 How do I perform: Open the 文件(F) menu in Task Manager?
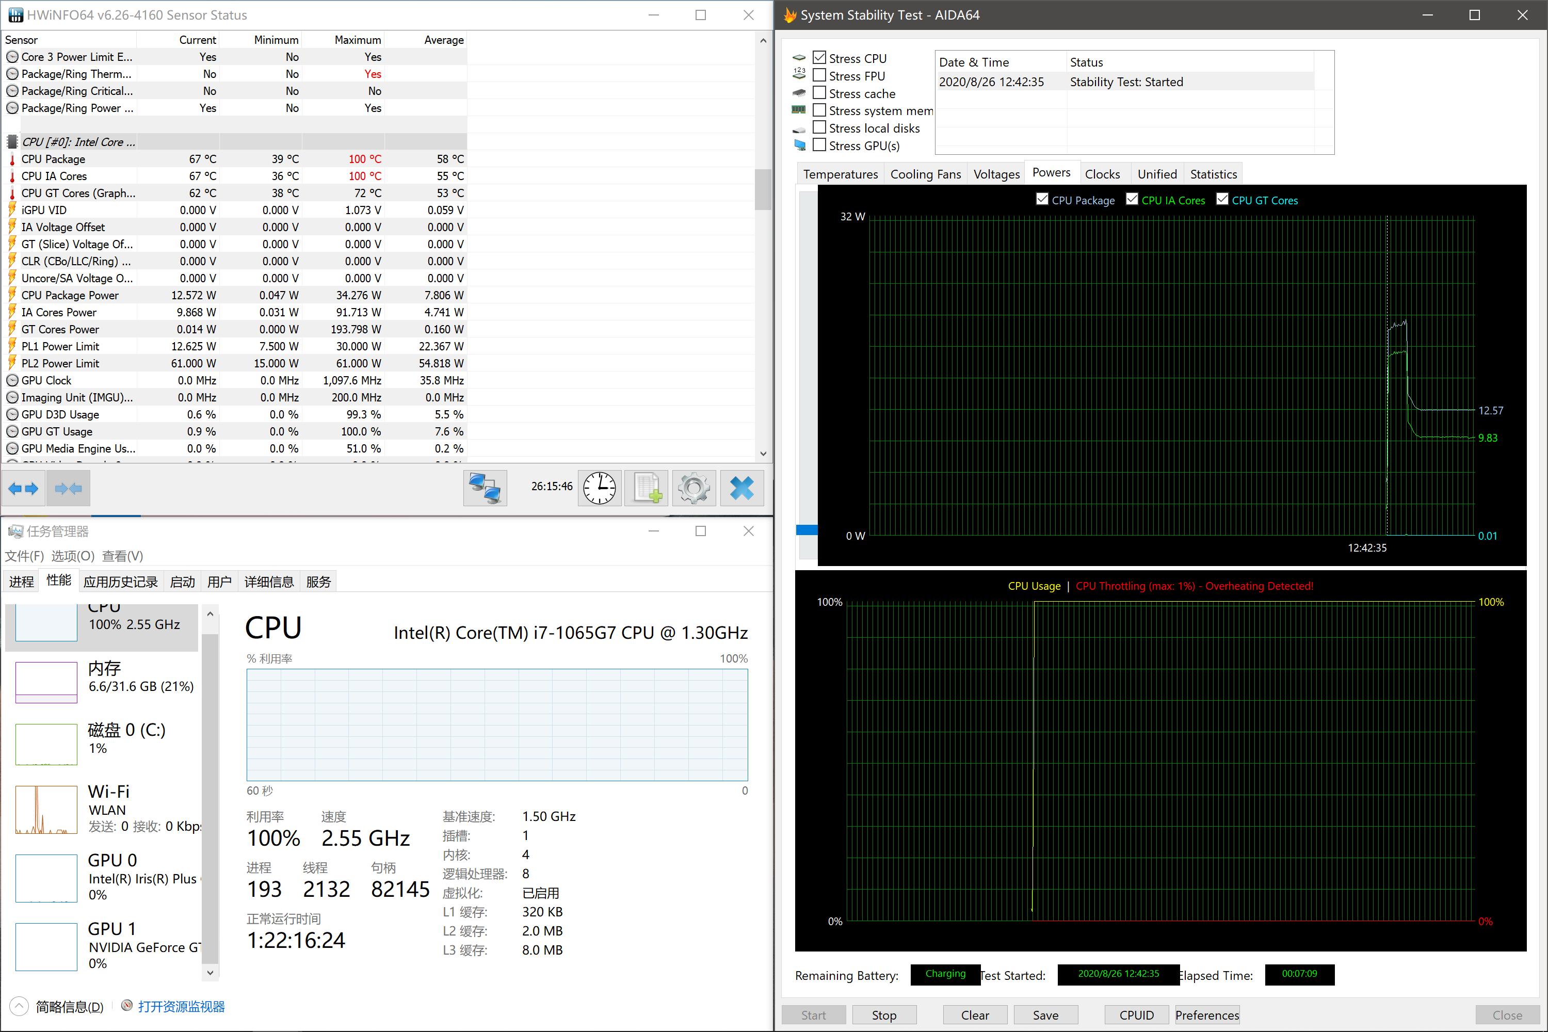[24, 556]
